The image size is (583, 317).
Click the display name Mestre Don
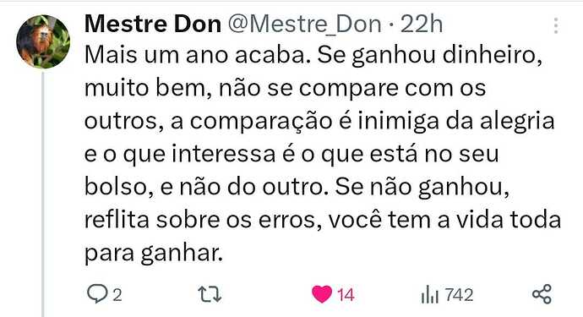click(x=153, y=25)
